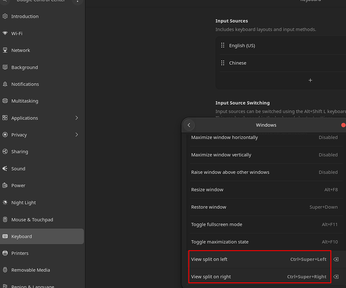Open the Multitasking settings
The image size is (346, 288).
[42, 101]
